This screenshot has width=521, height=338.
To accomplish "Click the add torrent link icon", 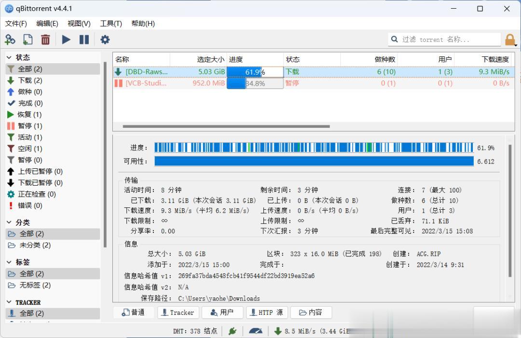I will point(10,40).
